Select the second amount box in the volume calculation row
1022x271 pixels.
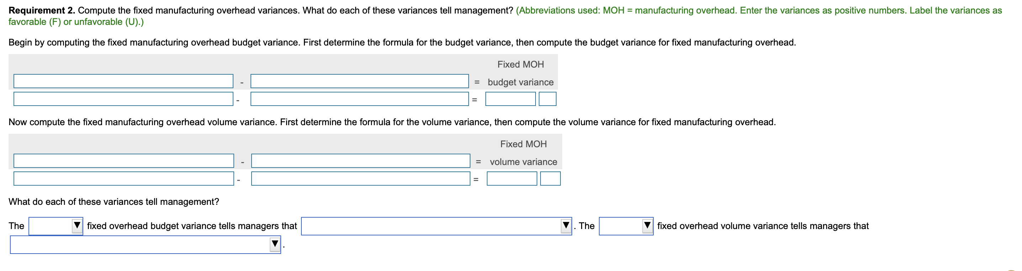360,179
